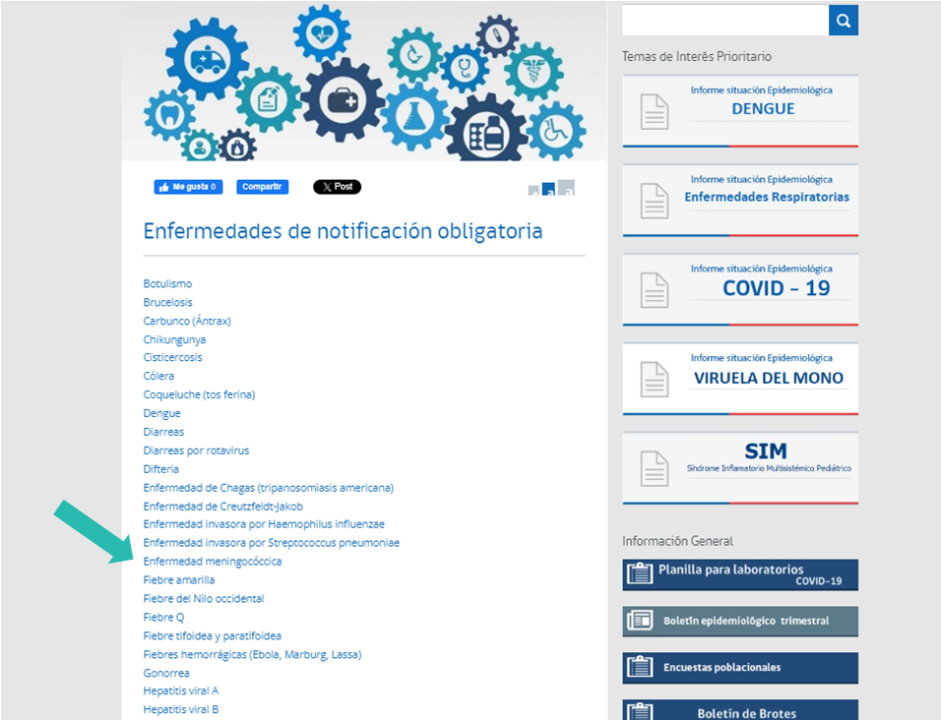Viewport: 941px width, 720px height.
Task: Open the Chikungunya link
Action: pos(174,339)
